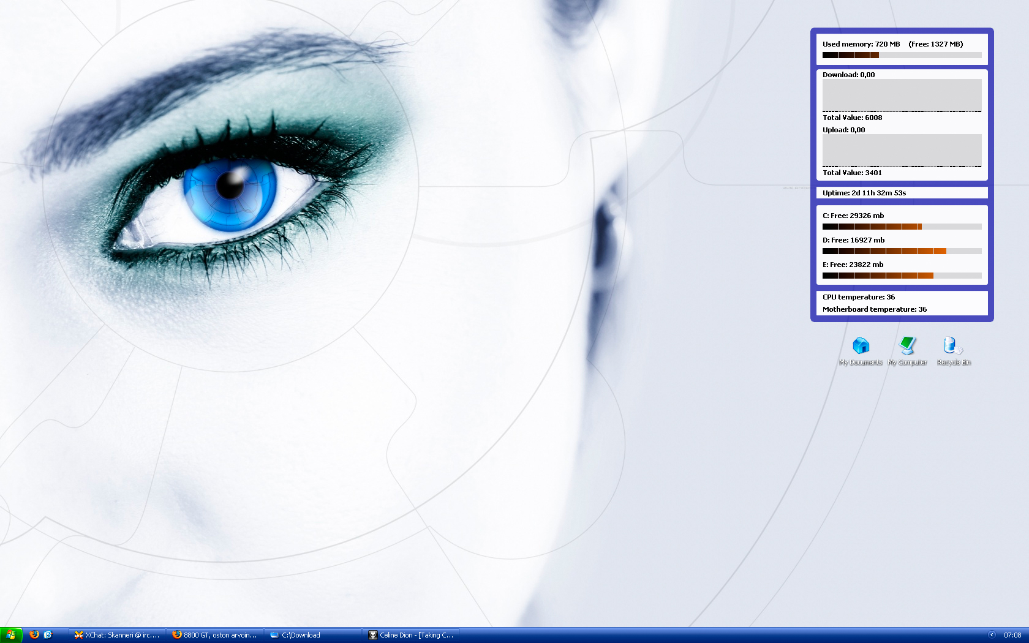1029x643 pixels.
Task: Expand hidden system tray icons arrow
Action: (992, 635)
